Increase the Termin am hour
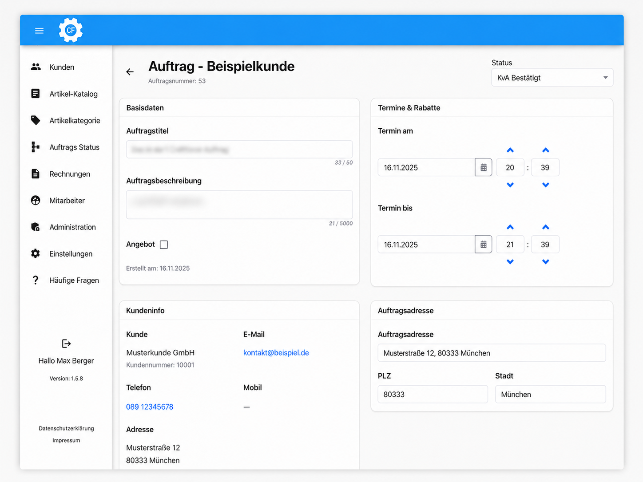The width and height of the screenshot is (643, 482). [x=510, y=150]
